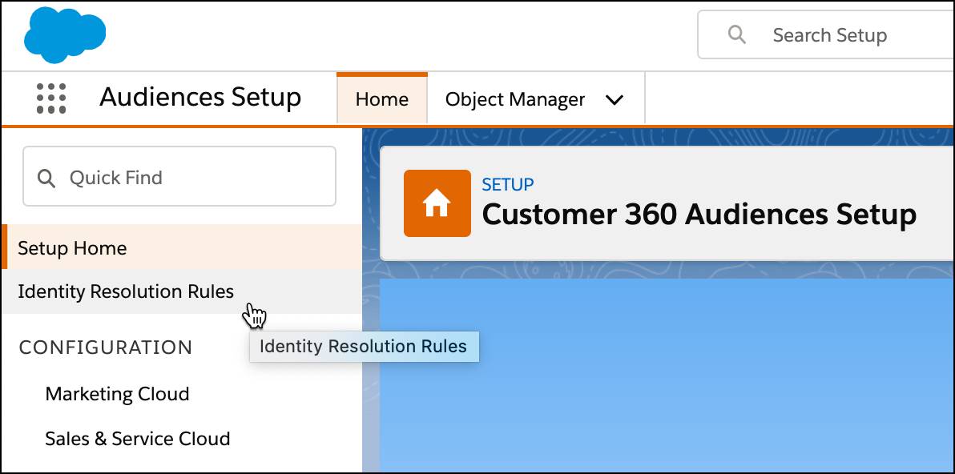Click the Audiences Setup app name
Screen dimensions: 955x474
pos(200,98)
